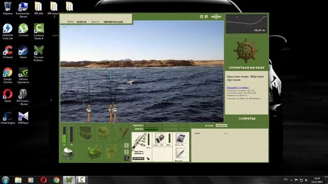Open the RU language indicator
This screenshot has width=328, height=184.
point(286,179)
